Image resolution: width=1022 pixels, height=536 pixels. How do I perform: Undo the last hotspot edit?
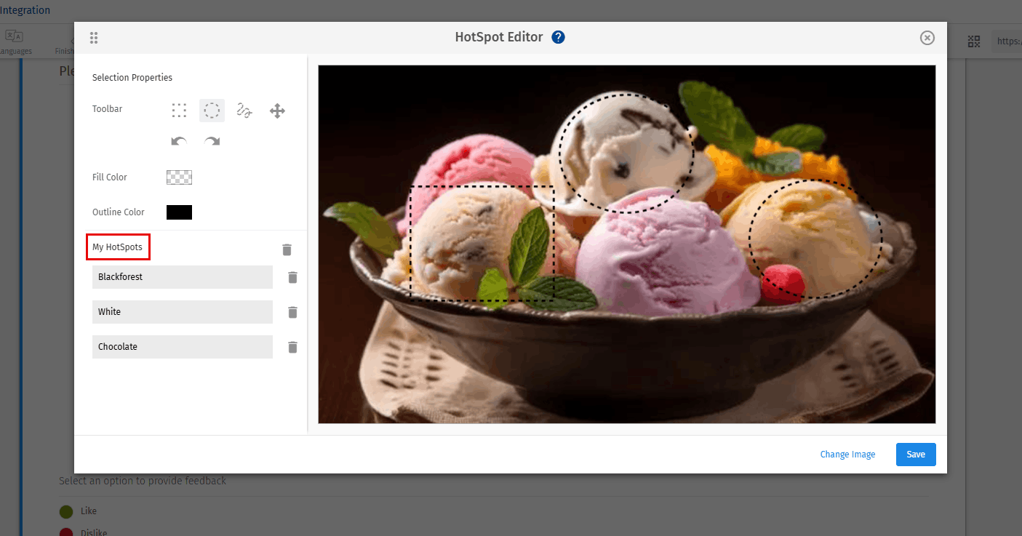[x=179, y=140]
